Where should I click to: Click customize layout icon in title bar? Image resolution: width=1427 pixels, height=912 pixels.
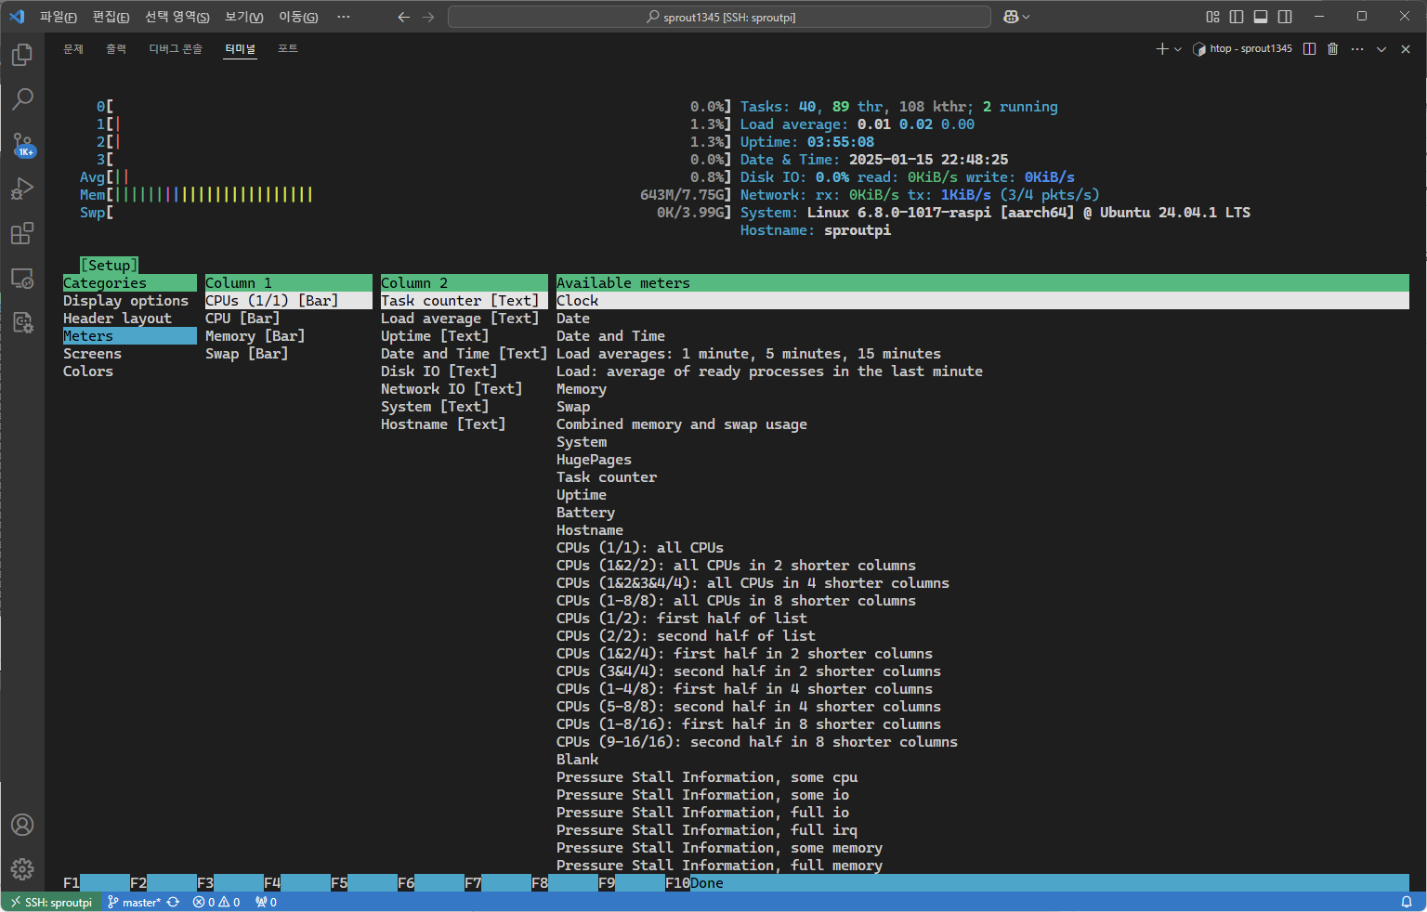[1212, 17]
